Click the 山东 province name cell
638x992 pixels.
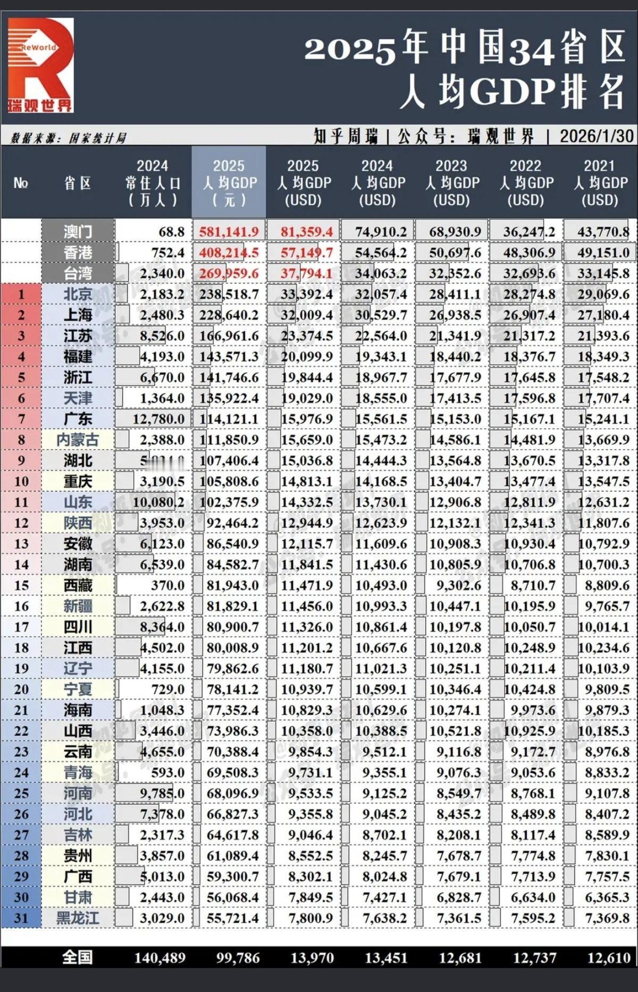[x=78, y=502]
